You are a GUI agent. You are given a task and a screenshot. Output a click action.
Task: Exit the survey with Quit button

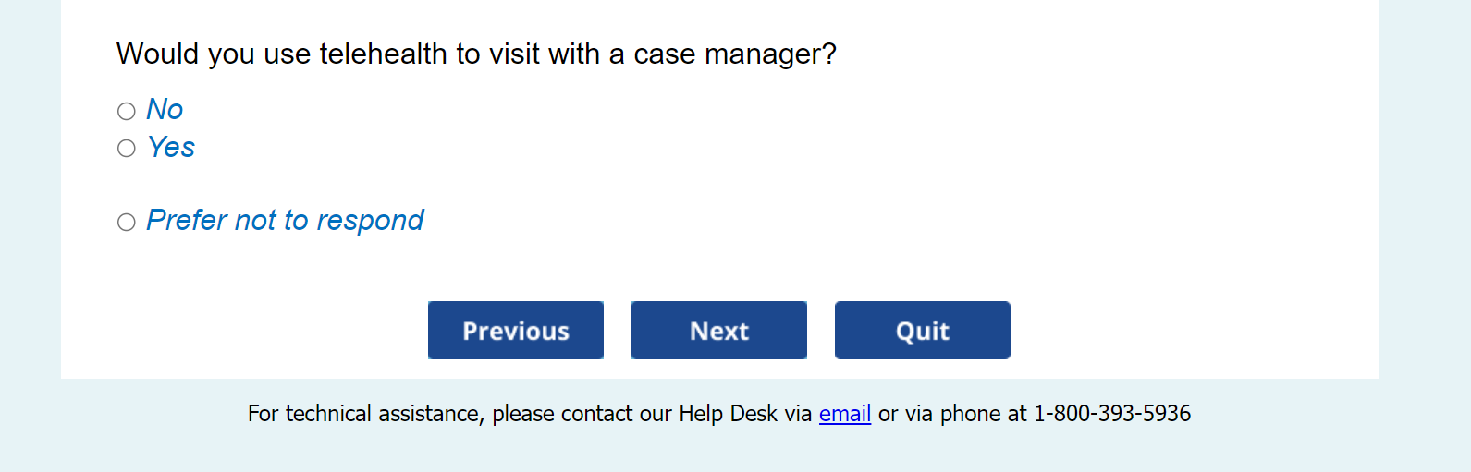[922, 330]
